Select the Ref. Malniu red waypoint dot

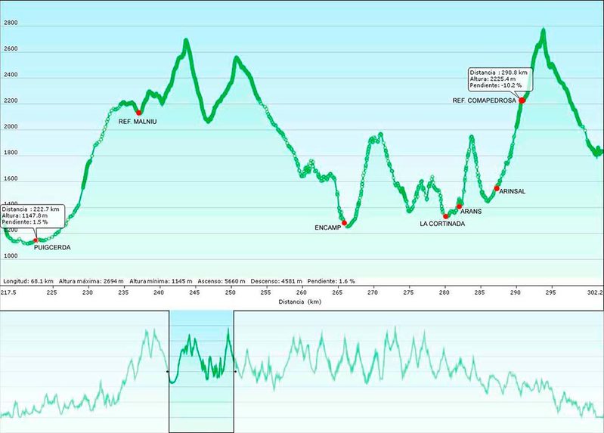click(139, 113)
